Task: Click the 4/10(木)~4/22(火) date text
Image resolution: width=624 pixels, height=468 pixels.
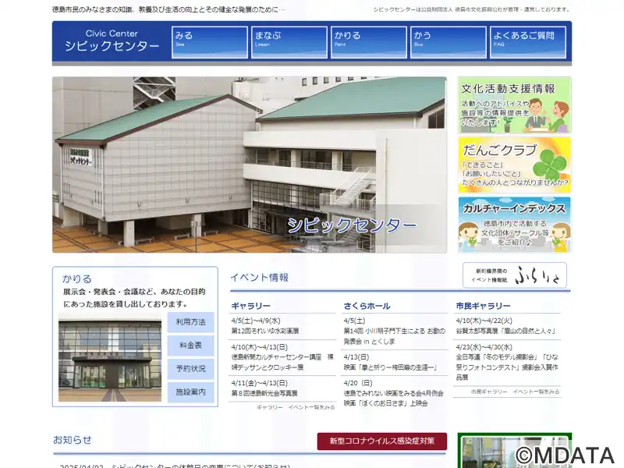Action: coord(484,321)
